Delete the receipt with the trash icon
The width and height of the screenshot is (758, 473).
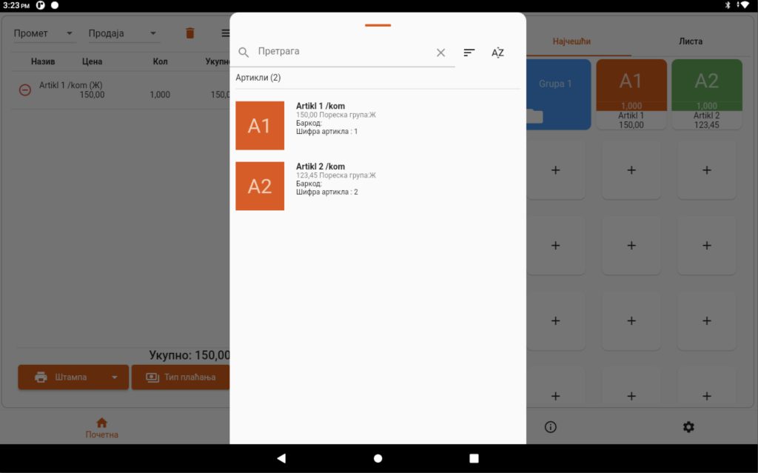pos(190,33)
